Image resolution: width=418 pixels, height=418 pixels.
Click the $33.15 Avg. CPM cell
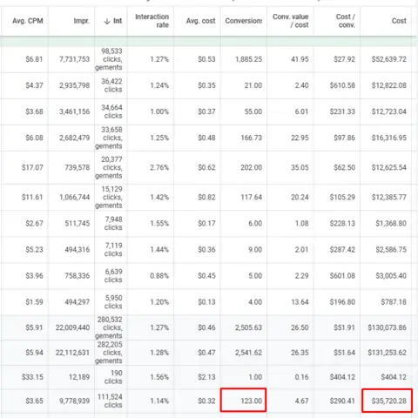tap(32, 377)
